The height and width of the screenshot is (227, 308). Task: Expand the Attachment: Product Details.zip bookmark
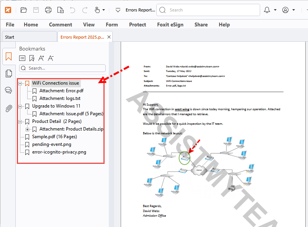coord(28,129)
